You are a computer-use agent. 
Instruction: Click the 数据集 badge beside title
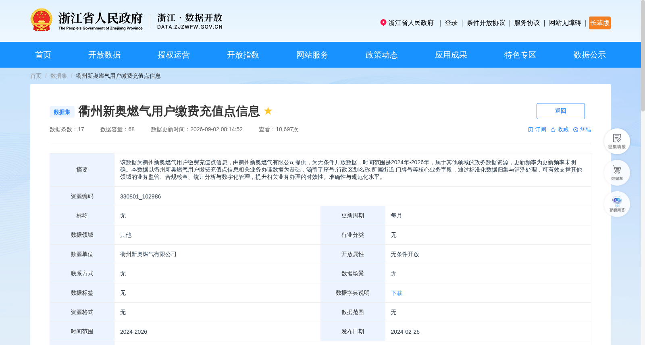[62, 112]
